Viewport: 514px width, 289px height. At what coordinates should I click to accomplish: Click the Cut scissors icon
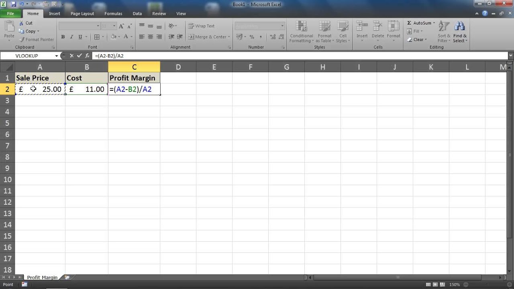22,23
